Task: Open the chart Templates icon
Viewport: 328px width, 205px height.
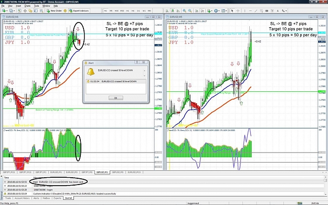Action: (223, 10)
